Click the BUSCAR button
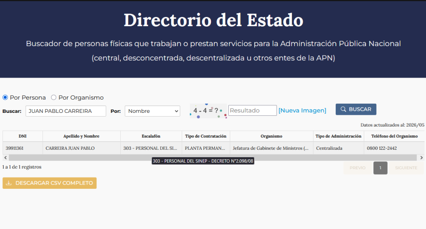 [356, 109]
